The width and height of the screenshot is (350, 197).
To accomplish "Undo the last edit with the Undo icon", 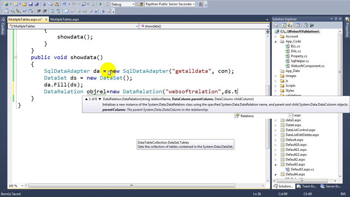I will (64, 4).
